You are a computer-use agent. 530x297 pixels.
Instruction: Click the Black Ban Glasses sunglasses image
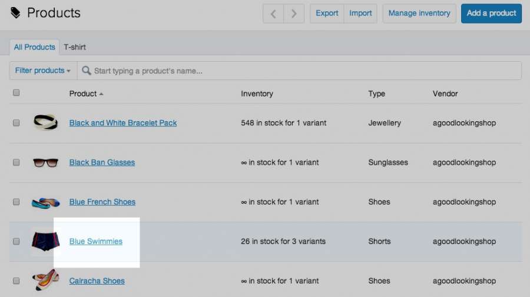[x=45, y=162]
